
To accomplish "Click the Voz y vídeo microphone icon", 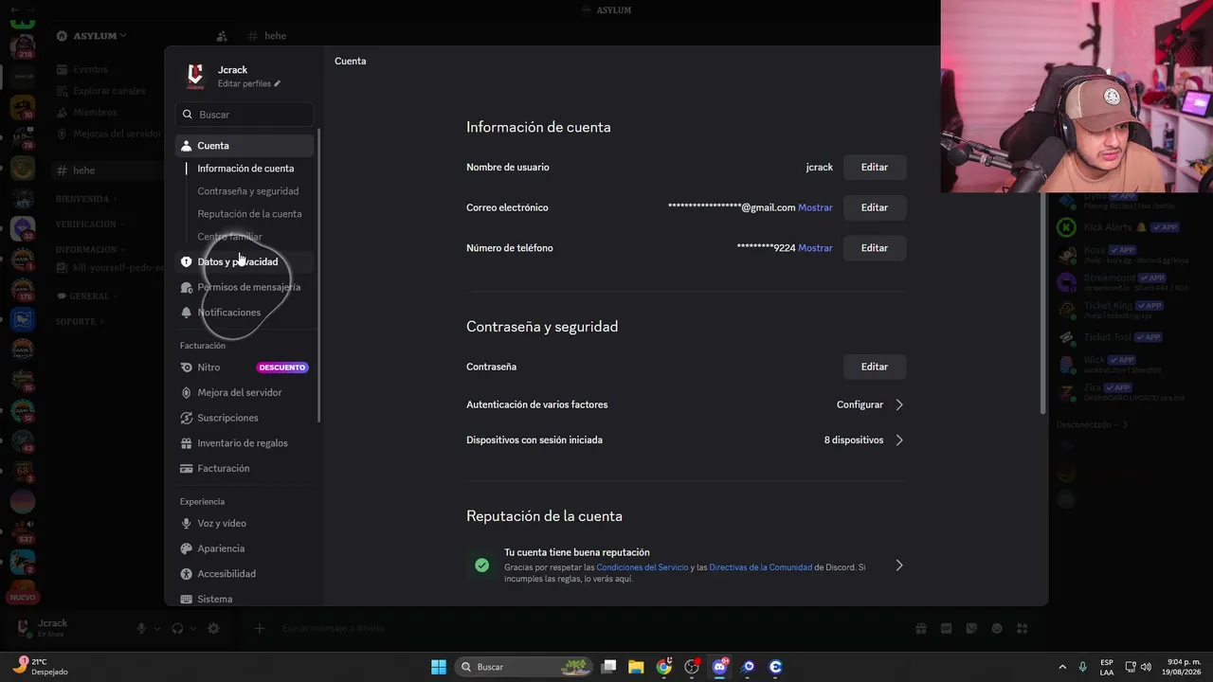I will (187, 524).
